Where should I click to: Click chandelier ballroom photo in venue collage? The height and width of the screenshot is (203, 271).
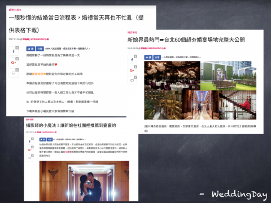click(x=172, y=76)
